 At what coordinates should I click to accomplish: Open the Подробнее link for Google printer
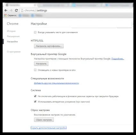pyautogui.click(x=118, y=59)
